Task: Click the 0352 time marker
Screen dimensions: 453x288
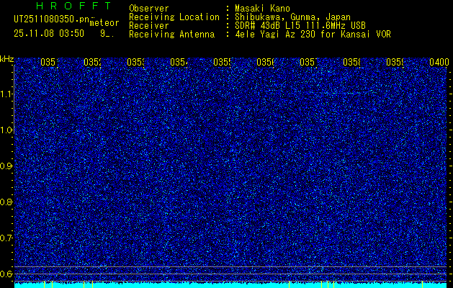Action: pos(92,62)
